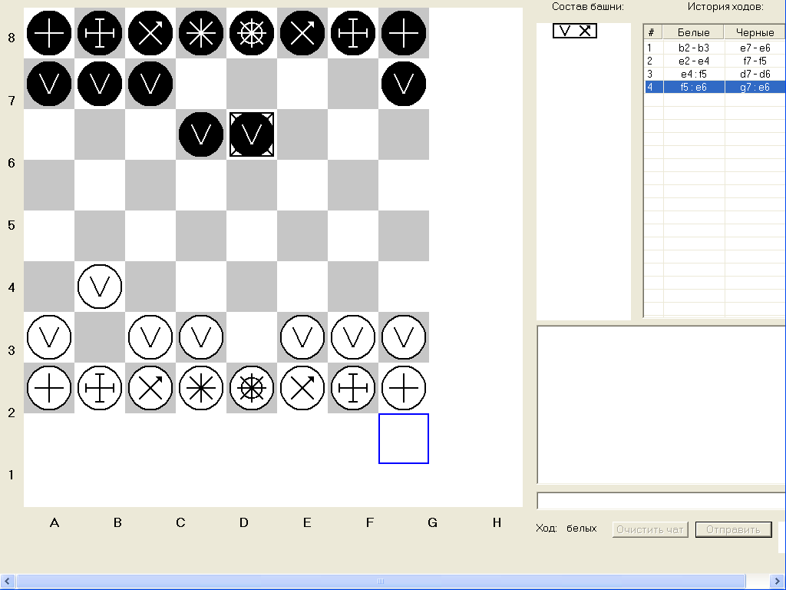Select the highlighted move cell g7 : e6

tap(755, 88)
